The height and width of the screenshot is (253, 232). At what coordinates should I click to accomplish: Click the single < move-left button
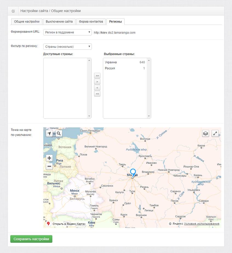pos(97,88)
